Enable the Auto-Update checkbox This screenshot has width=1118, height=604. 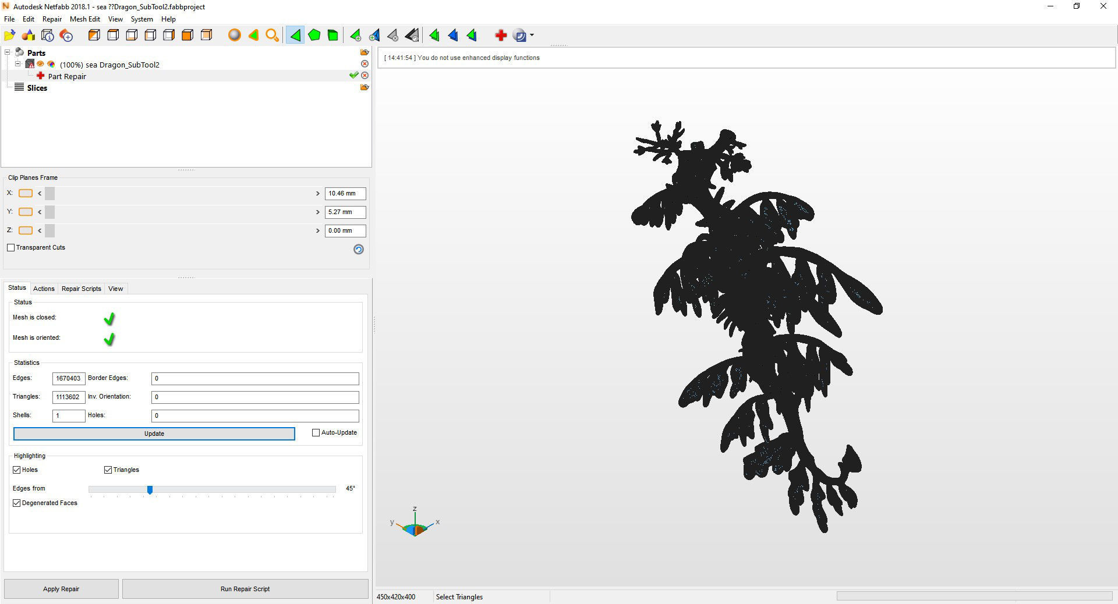[x=316, y=433]
